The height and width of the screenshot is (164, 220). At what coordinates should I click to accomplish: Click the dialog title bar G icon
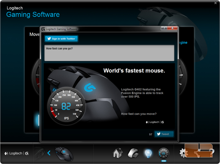click(x=43, y=29)
